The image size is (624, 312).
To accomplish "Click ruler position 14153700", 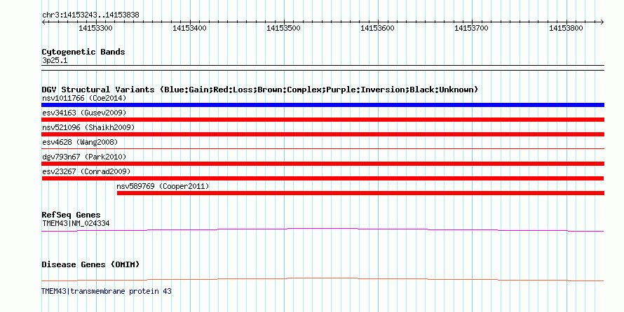I will (x=471, y=28).
